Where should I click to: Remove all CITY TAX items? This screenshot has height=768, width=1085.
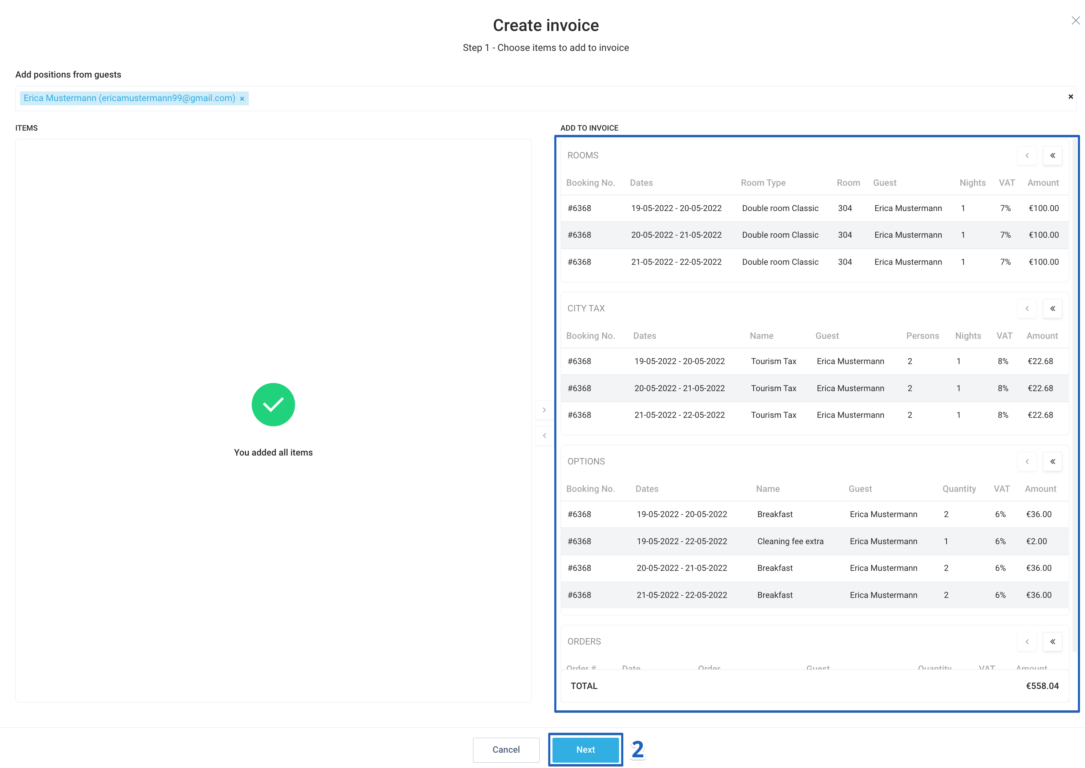(1052, 308)
